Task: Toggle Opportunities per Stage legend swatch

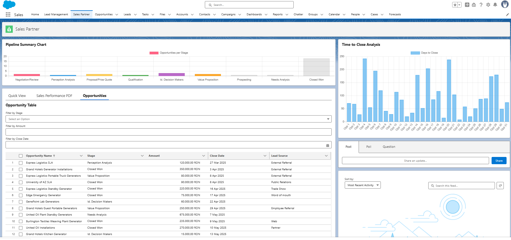Action: coord(154,53)
